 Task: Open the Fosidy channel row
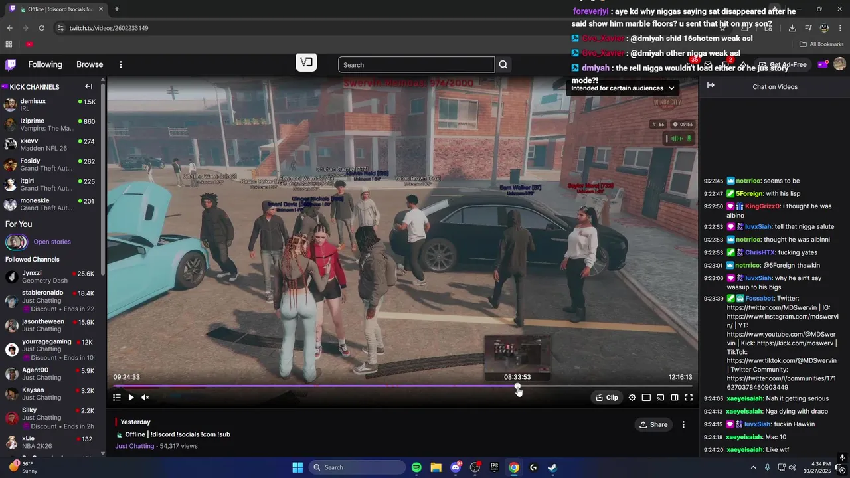point(51,165)
